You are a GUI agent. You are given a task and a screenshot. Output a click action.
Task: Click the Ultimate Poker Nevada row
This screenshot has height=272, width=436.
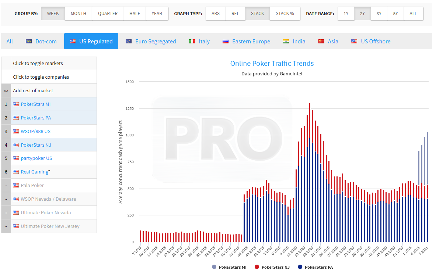(49, 213)
